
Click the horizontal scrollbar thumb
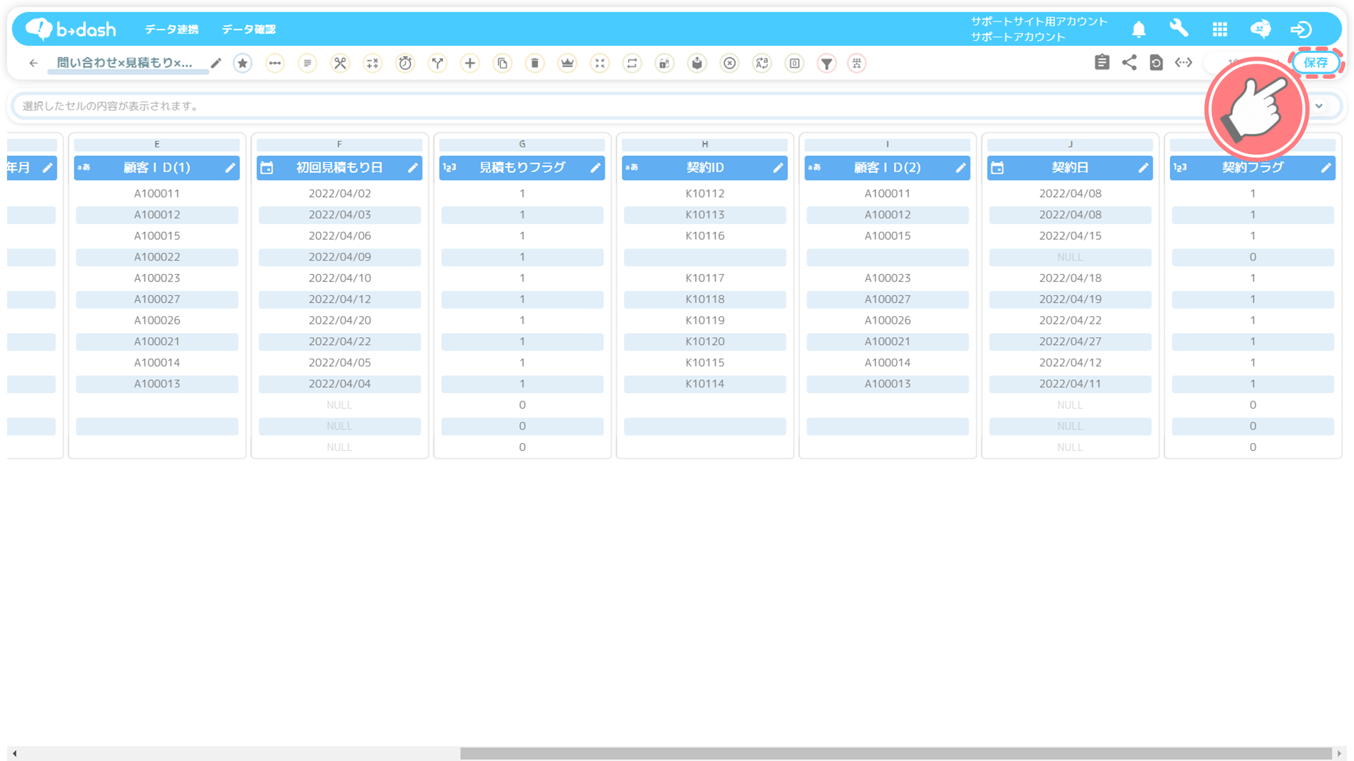pyautogui.click(x=896, y=754)
